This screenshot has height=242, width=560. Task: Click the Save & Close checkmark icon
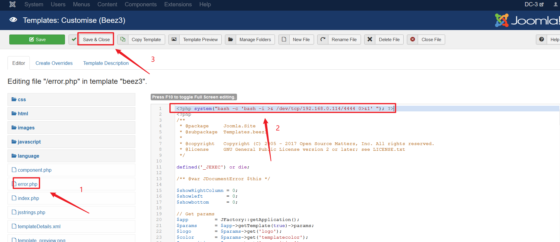[x=74, y=39]
